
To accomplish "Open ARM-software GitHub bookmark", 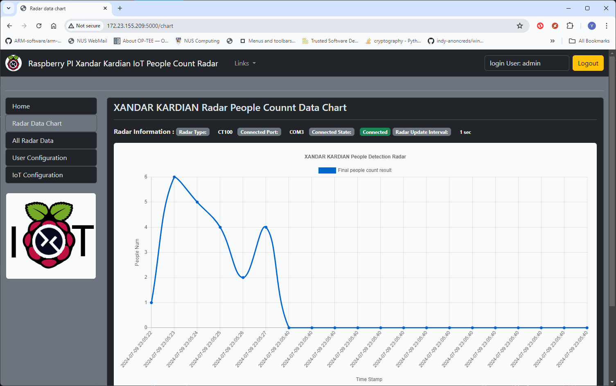I will (x=34, y=41).
